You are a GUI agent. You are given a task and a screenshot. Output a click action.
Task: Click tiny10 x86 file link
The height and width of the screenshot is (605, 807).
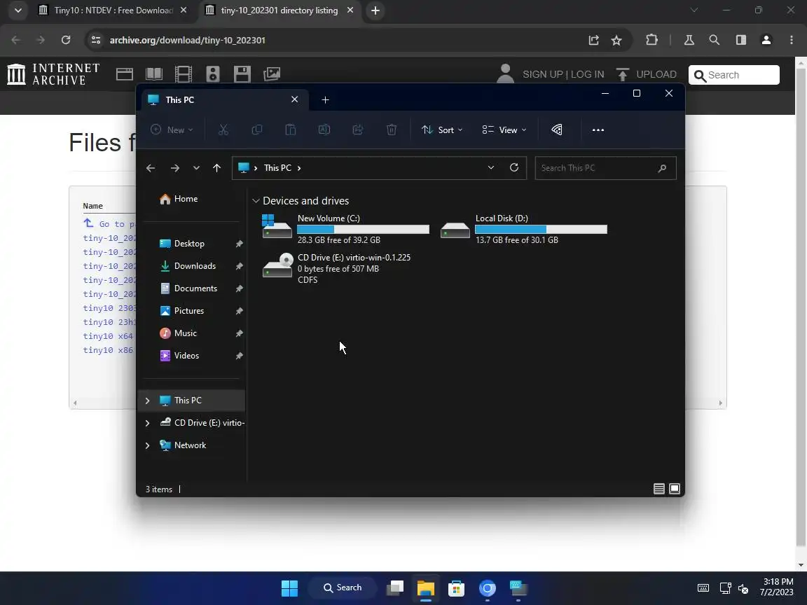pos(108,350)
